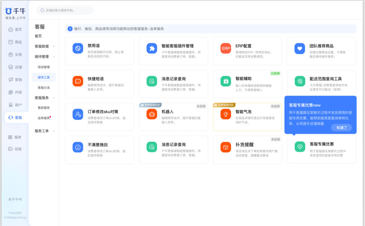Viewport: 365px width, 226px height.
Task: Select the 售前服务 menu item
Action: pos(44,108)
